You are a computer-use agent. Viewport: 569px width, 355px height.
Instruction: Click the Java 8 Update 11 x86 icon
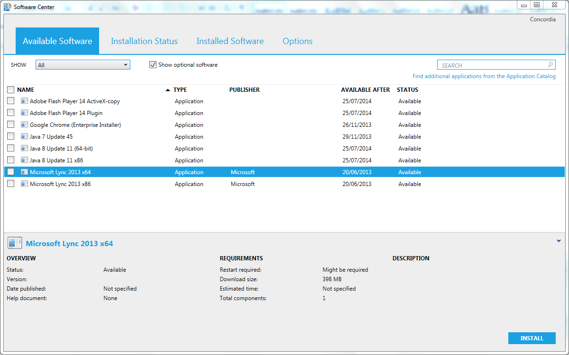pos(24,160)
